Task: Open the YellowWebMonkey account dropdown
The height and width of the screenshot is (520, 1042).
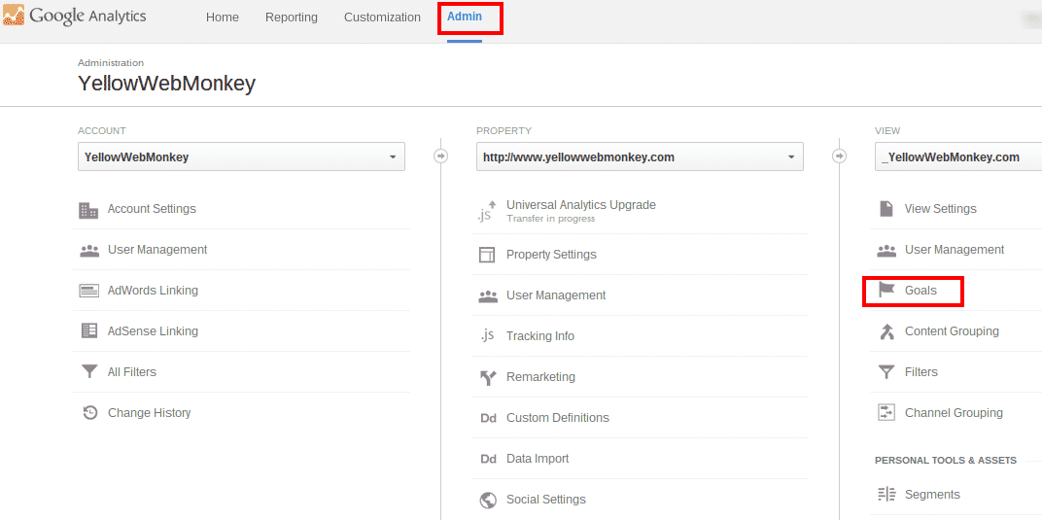Action: coord(241,156)
